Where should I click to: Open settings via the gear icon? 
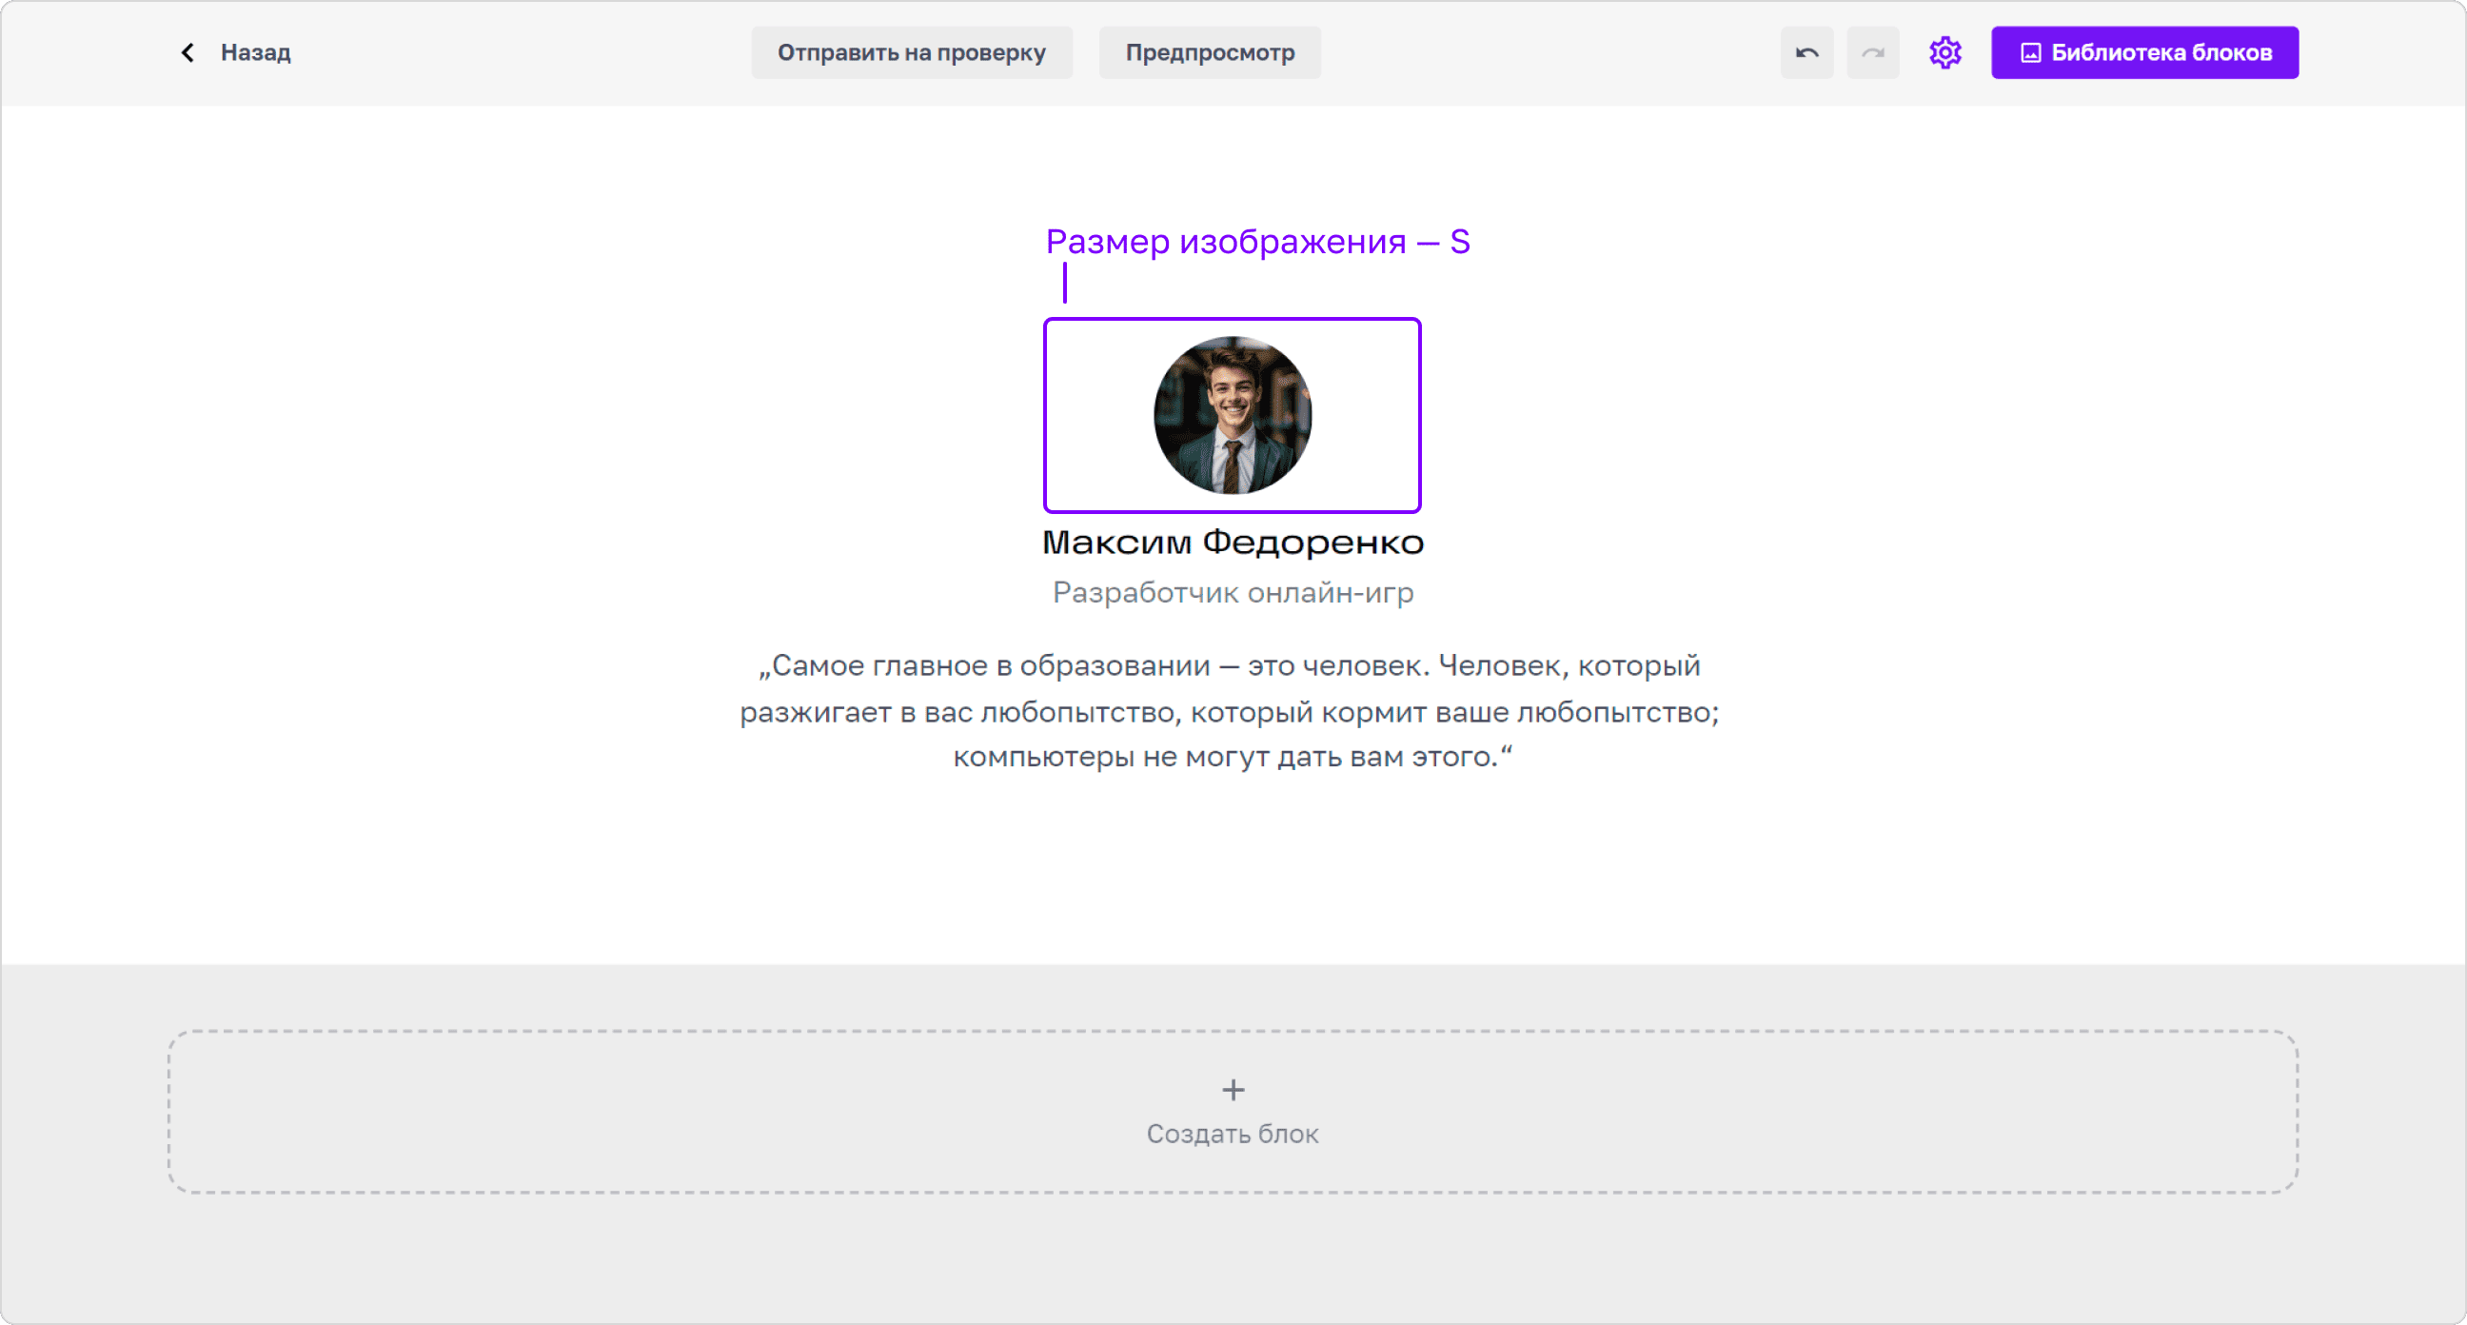(1945, 52)
